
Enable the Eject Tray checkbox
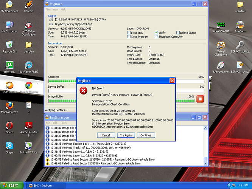129,33
